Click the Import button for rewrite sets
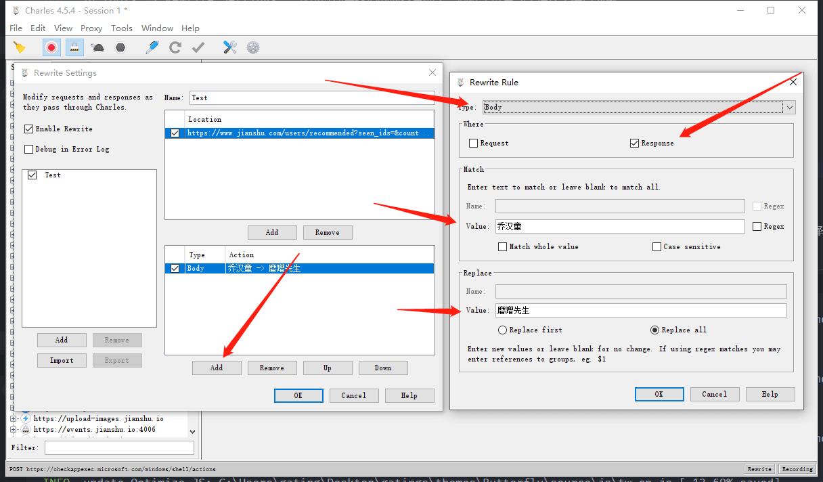This screenshot has height=482, width=823. (62, 361)
